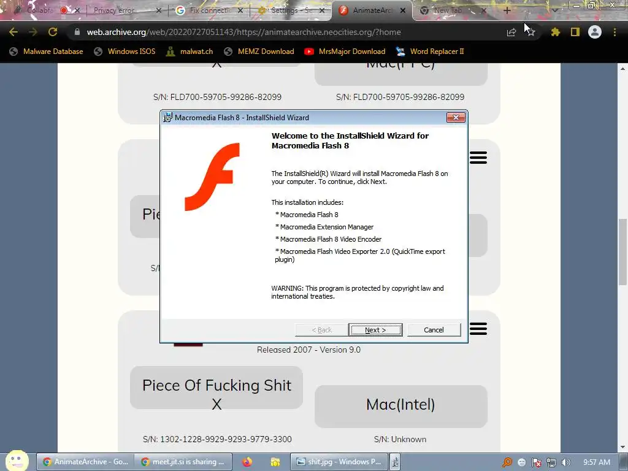This screenshot has width=628, height=471.
Task: Click the magnifier tray icon
Action: coord(507,462)
